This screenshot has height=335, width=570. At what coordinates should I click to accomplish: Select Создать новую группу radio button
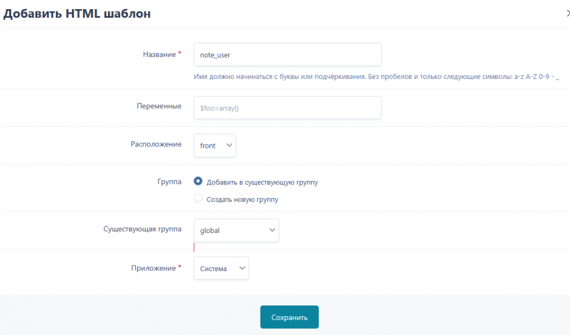coord(198,197)
